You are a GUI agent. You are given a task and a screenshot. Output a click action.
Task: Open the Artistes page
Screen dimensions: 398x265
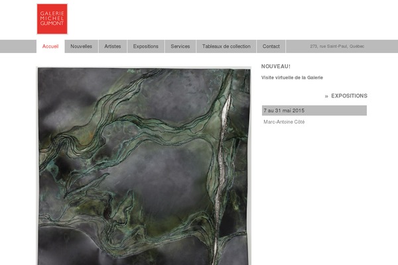pyautogui.click(x=113, y=46)
